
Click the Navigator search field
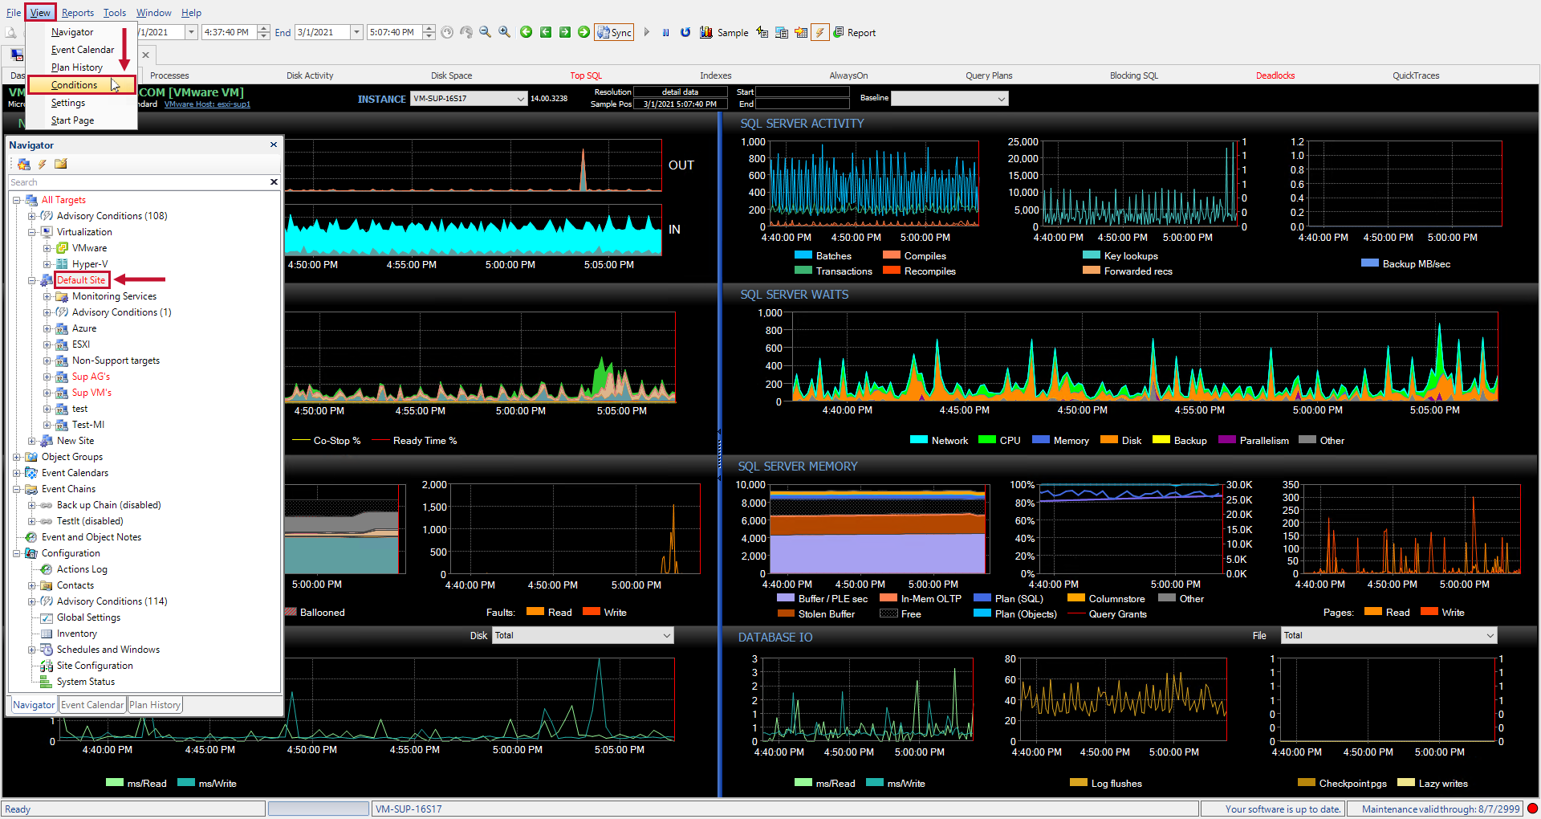point(136,182)
